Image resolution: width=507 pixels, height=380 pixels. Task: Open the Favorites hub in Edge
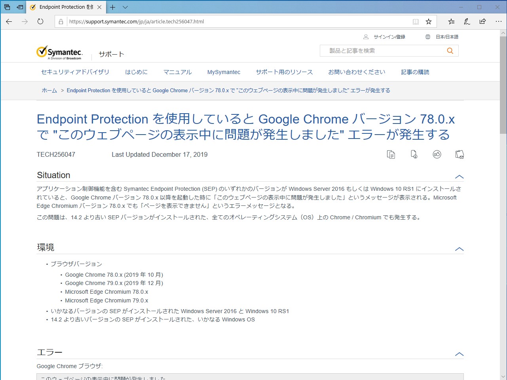pyautogui.click(x=451, y=22)
